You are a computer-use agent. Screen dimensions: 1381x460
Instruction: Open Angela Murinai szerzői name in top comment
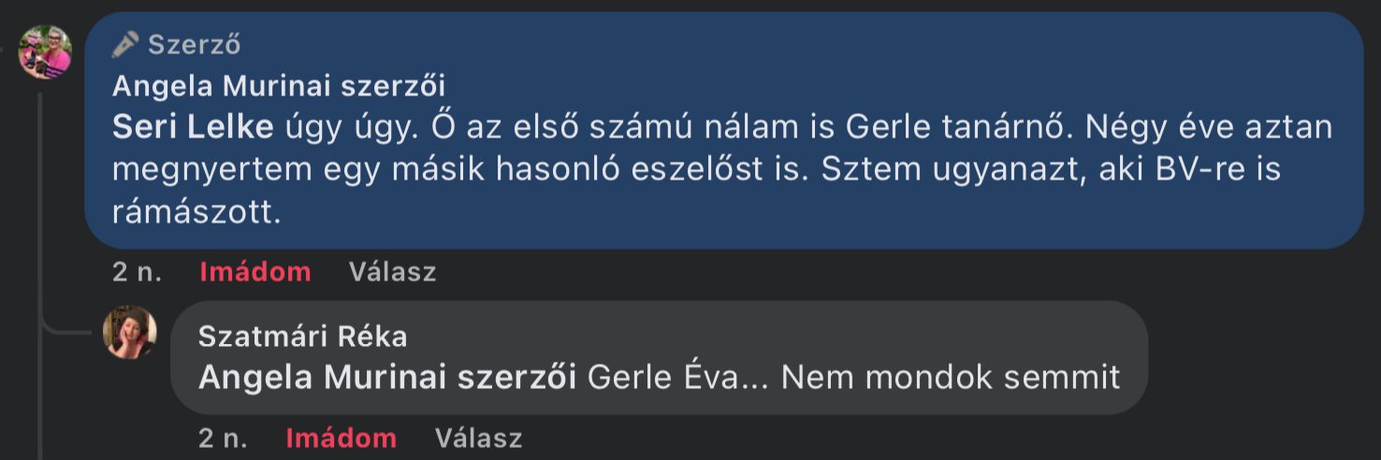click(278, 85)
